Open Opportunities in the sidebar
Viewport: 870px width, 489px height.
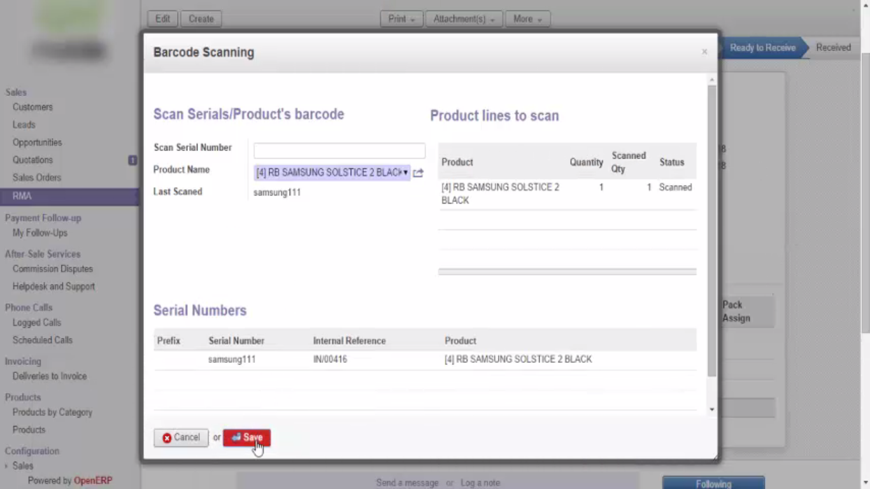[37, 143]
